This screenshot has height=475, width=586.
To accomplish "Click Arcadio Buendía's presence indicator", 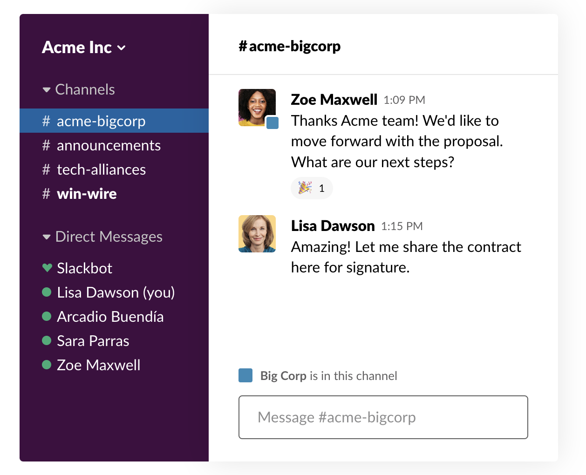I will click(47, 316).
